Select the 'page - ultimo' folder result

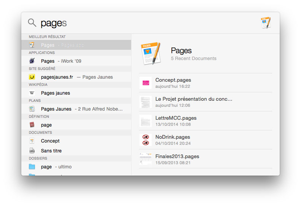76,166
